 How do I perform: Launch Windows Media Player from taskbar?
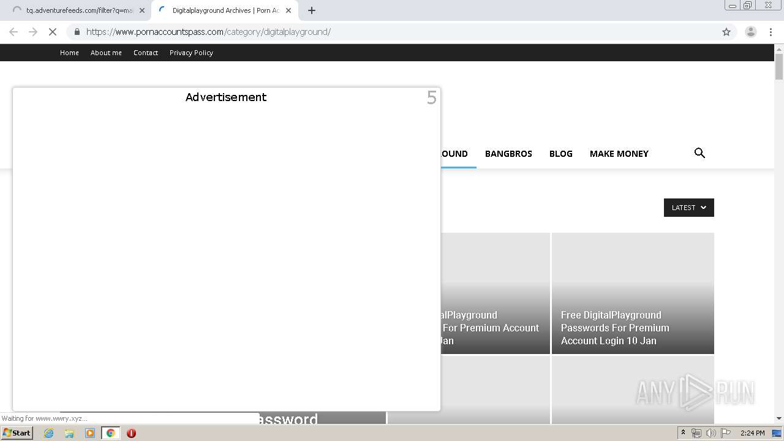click(90, 433)
